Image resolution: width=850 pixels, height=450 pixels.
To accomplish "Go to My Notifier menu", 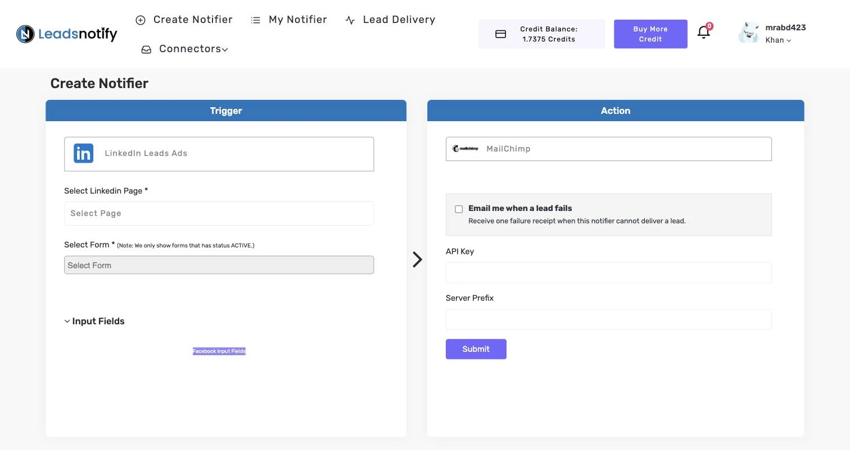I will coord(297,20).
